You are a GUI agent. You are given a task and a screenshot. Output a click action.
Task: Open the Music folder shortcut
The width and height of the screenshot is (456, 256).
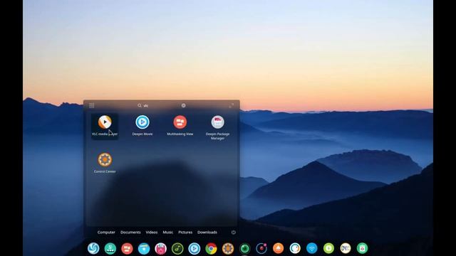pyautogui.click(x=168, y=233)
